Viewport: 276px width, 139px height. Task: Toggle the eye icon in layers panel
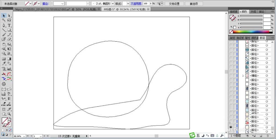pyautogui.click(x=231, y=127)
